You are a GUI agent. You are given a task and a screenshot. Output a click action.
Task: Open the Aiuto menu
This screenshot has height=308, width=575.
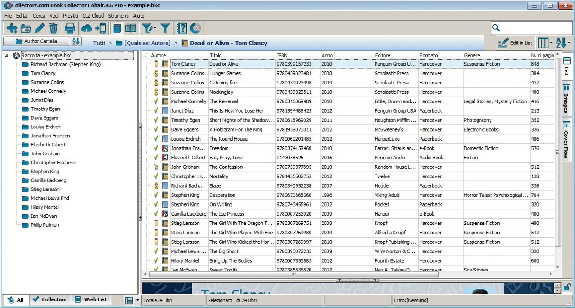point(139,16)
